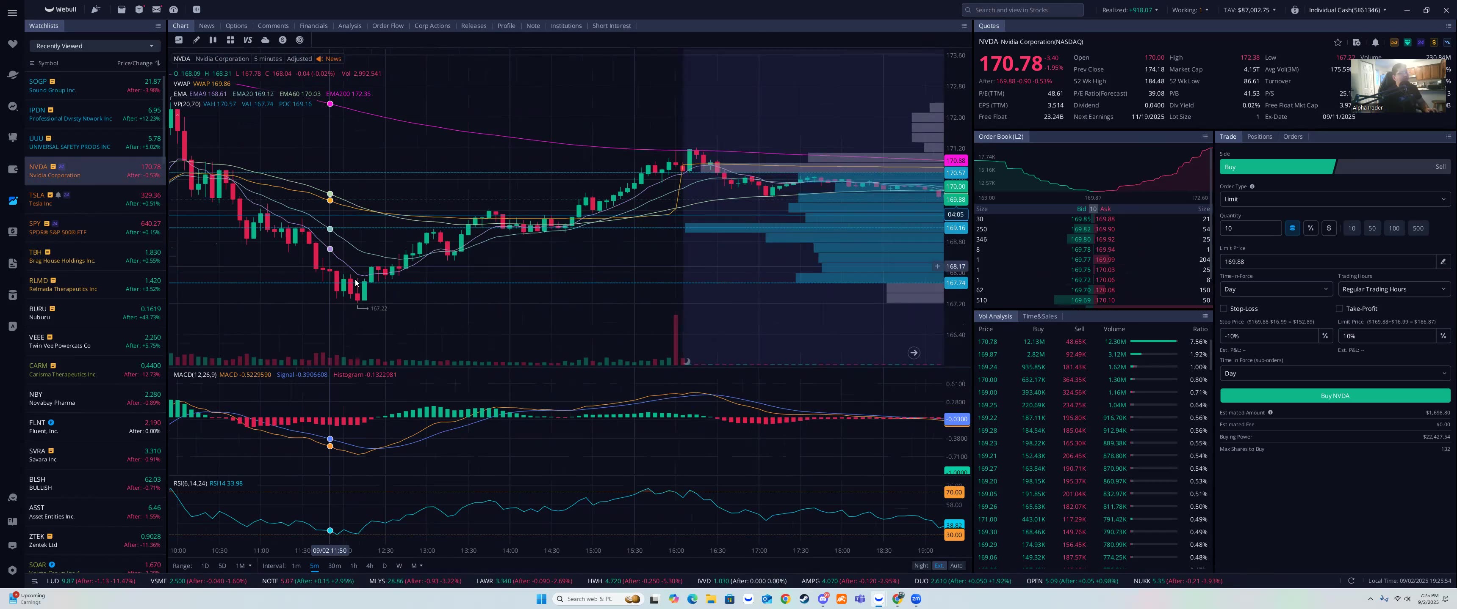Click the chart replay icon
The width and height of the screenshot is (1457, 609).
300,40
